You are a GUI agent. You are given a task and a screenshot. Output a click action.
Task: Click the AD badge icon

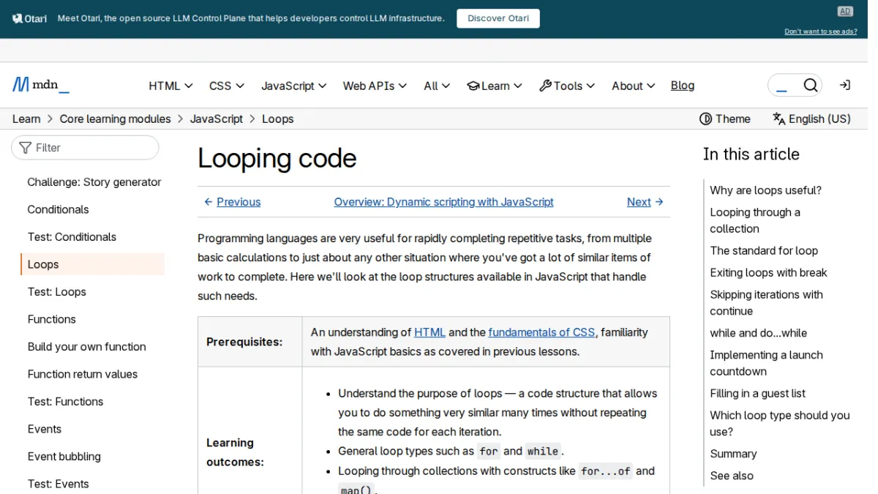click(845, 11)
